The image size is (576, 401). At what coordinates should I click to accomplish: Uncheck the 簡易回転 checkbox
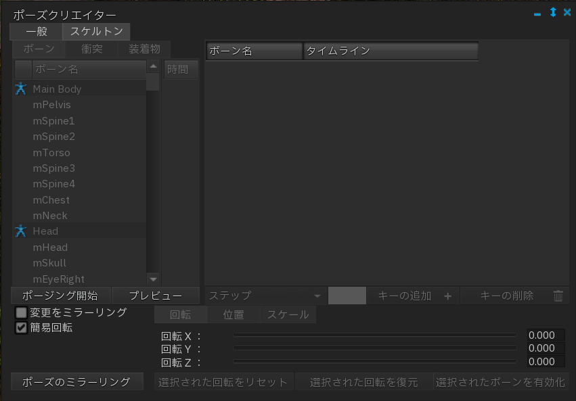click(21, 327)
